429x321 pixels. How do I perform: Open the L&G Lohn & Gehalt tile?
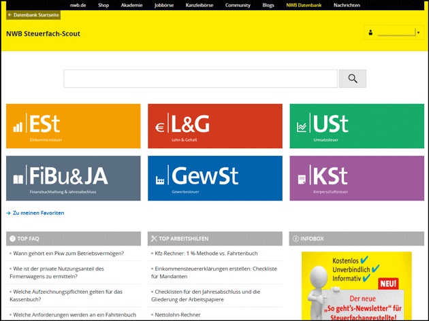(x=214, y=126)
